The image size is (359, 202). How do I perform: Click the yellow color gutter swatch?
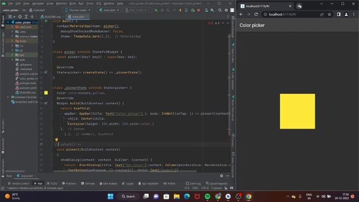point(46,93)
